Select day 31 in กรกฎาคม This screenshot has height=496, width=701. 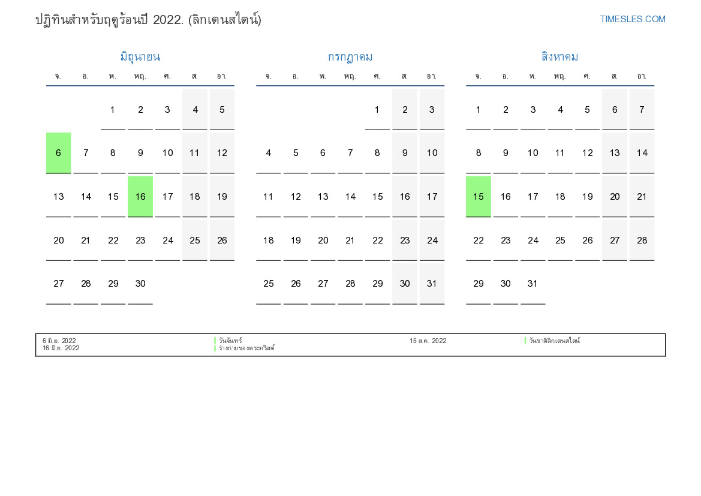coord(432,284)
